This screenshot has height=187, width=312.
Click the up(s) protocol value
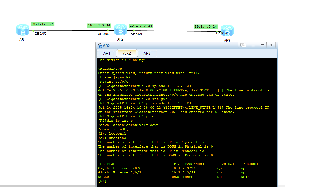pos(246,177)
